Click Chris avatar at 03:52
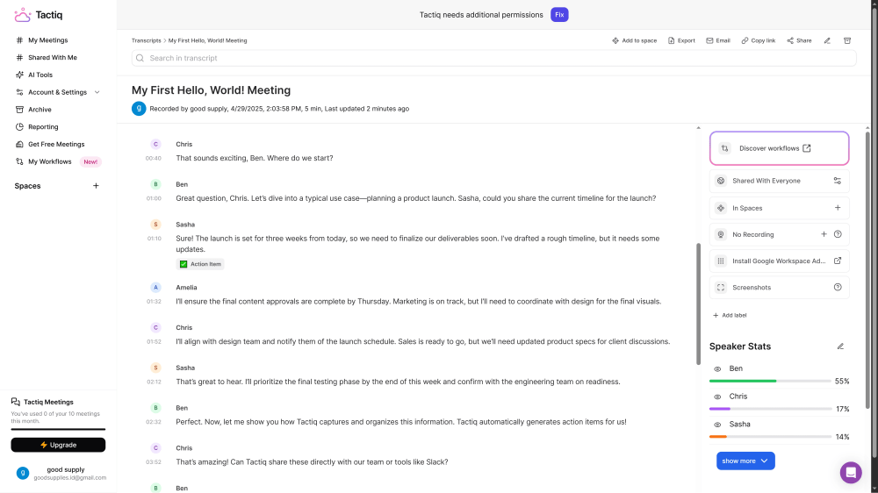The height and width of the screenshot is (493, 878). click(x=155, y=448)
